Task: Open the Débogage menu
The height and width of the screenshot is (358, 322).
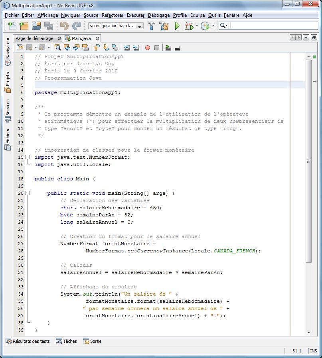Action: [x=159, y=15]
